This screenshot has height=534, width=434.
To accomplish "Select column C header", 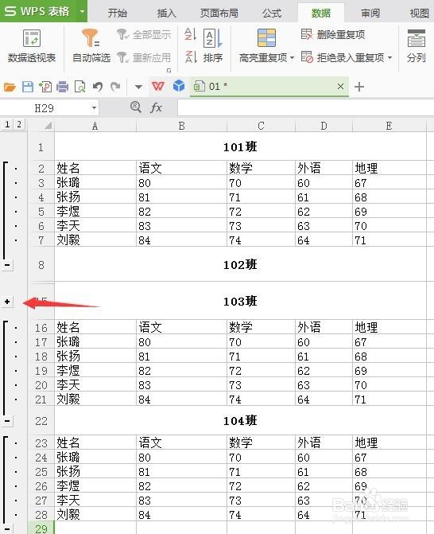I will click(261, 126).
